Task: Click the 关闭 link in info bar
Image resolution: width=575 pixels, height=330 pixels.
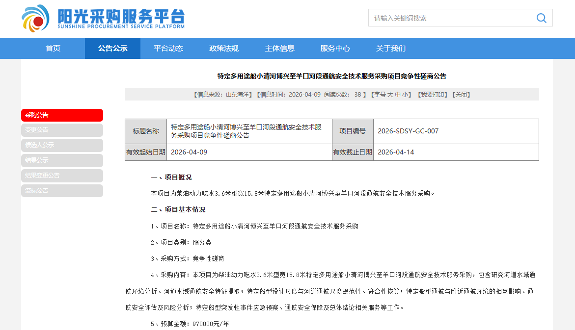Action: 461,95
